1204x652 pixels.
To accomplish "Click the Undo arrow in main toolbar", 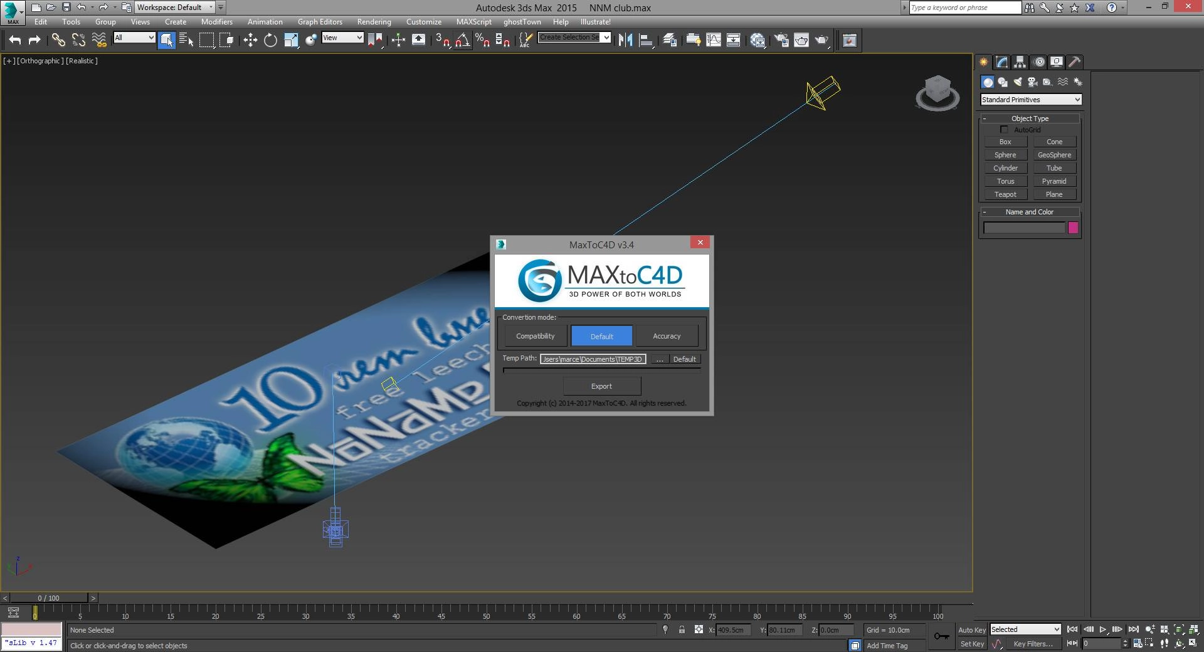I will pos(15,40).
